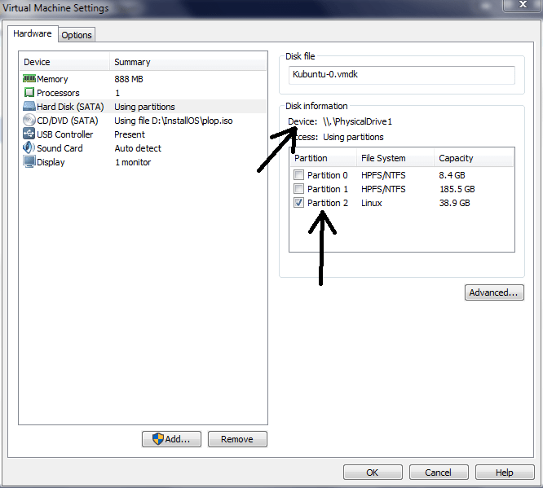Enable the Partition 0 checkbox
Screen dimensions: 543x488
pyautogui.click(x=299, y=175)
